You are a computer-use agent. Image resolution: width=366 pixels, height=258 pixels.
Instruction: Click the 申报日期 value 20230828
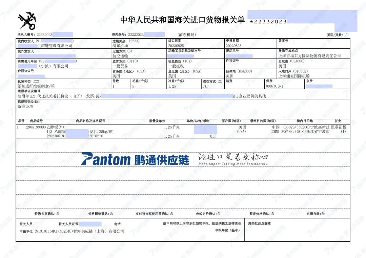233,46
